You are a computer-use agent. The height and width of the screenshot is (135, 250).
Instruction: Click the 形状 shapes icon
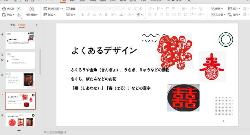pos(213,9)
